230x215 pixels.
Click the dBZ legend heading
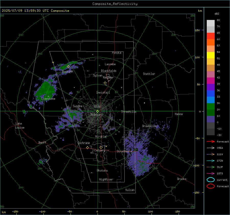tap(217, 14)
